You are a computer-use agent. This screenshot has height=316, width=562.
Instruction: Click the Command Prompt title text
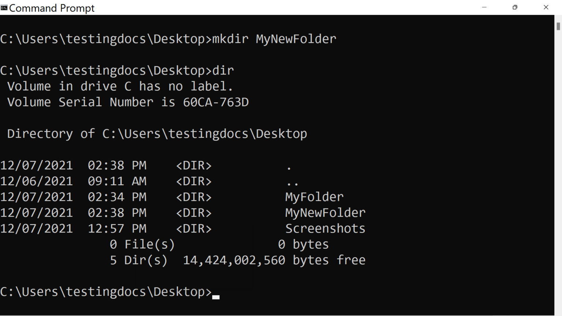point(52,8)
